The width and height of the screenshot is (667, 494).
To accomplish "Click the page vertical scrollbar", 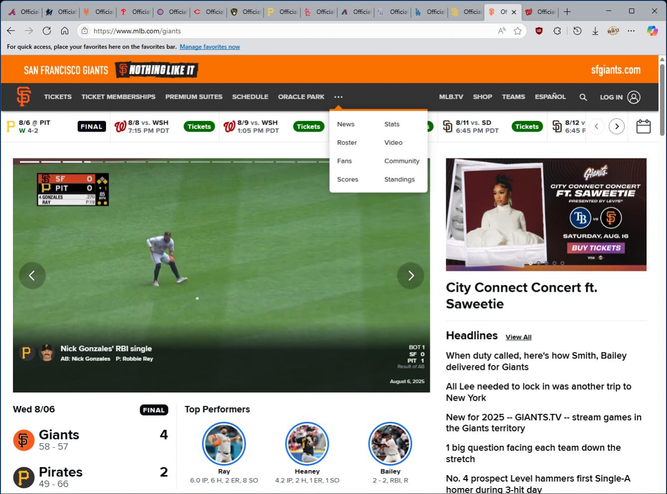I will [662, 100].
